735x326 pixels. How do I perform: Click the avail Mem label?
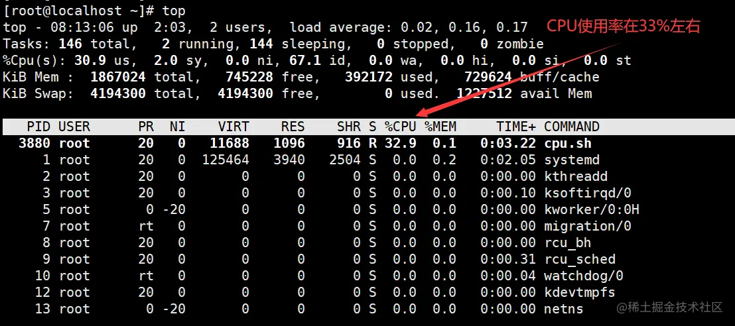[x=556, y=93]
